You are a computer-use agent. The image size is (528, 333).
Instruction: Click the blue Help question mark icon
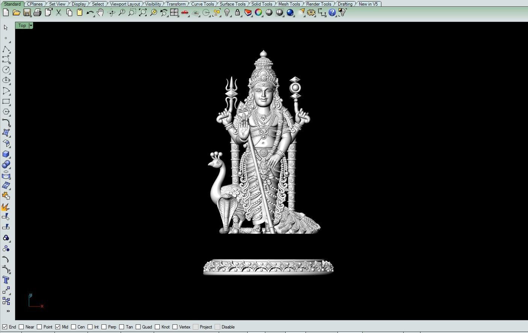click(x=332, y=12)
